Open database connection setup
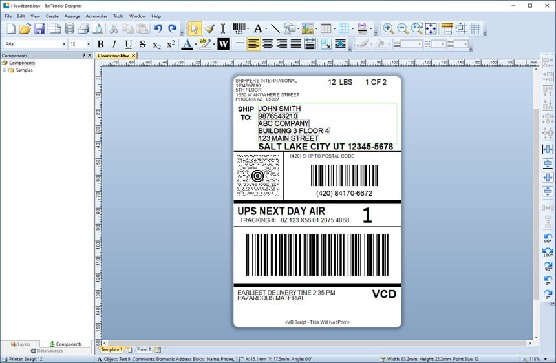The image size is (556, 363). click(70, 28)
